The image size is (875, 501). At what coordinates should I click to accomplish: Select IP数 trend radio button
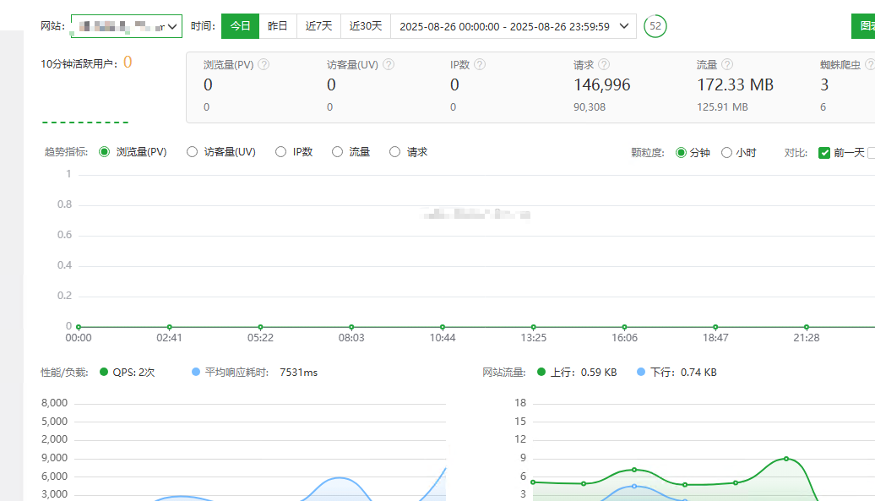(x=280, y=152)
